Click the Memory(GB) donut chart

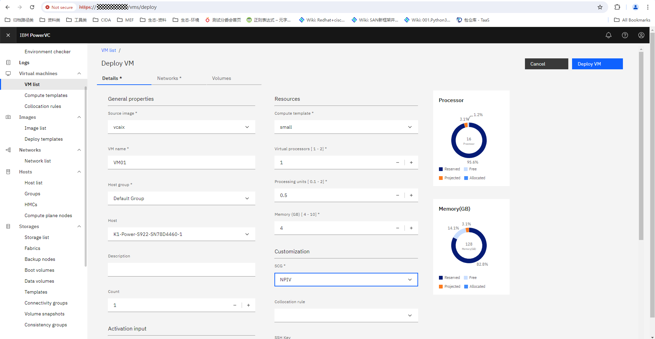[469, 245]
